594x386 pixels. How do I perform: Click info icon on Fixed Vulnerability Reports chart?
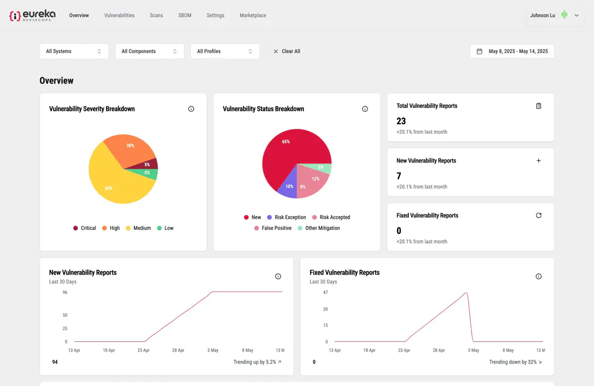click(539, 277)
